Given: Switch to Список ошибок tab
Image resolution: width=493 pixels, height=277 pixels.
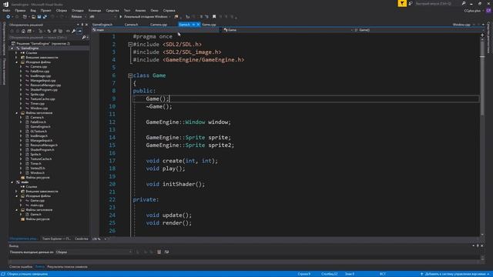Looking at the screenshot, I should click(21, 267).
